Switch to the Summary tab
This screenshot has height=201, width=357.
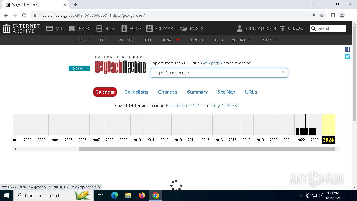tap(197, 92)
